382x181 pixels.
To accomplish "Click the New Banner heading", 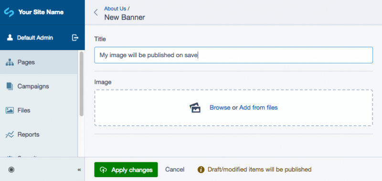I will (x=125, y=18).
